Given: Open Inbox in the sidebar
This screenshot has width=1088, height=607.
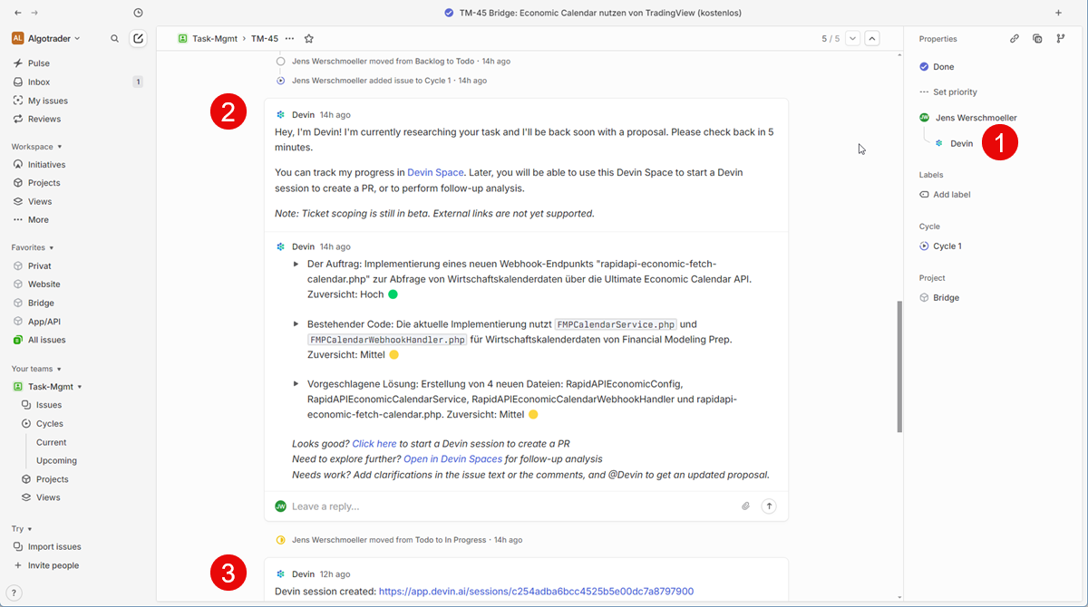Looking at the screenshot, I should pyautogui.click(x=39, y=82).
